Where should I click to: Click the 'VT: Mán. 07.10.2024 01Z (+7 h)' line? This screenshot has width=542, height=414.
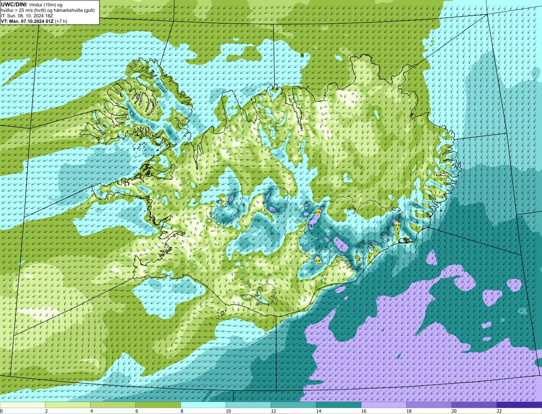(x=34, y=21)
